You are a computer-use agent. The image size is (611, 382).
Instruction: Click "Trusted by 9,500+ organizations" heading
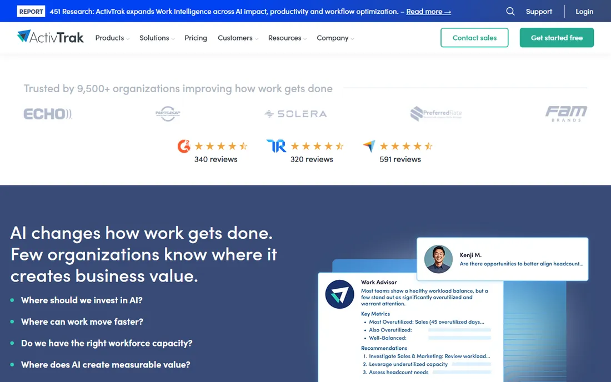point(178,89)
